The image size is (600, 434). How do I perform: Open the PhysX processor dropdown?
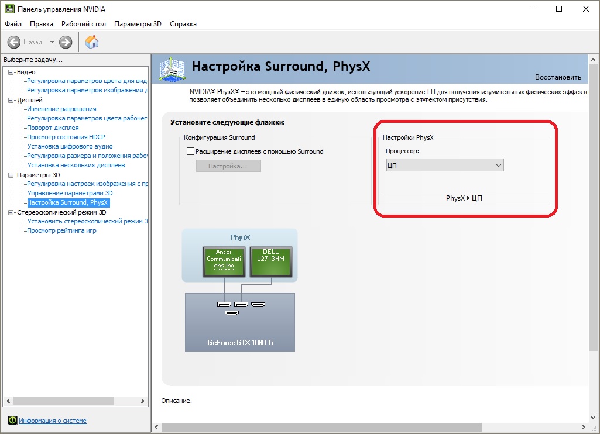445,165
